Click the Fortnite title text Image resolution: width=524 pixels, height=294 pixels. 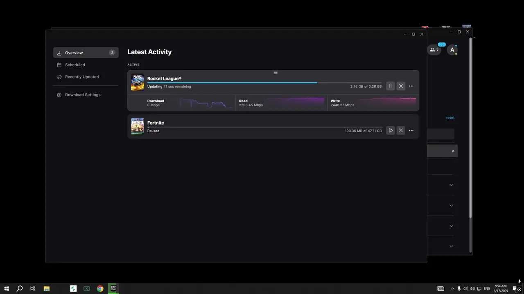[x=156, y=123]
